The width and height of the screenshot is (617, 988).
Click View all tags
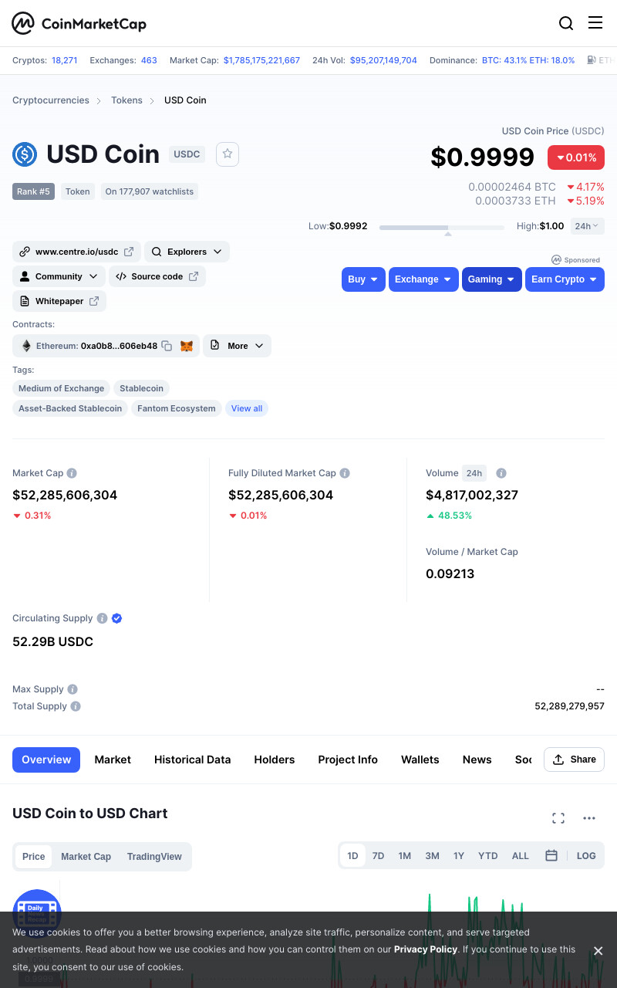coord(247,408)
